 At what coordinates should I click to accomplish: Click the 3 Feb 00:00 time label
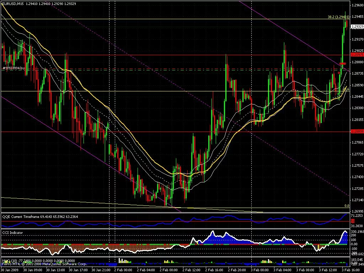point(260,270)
